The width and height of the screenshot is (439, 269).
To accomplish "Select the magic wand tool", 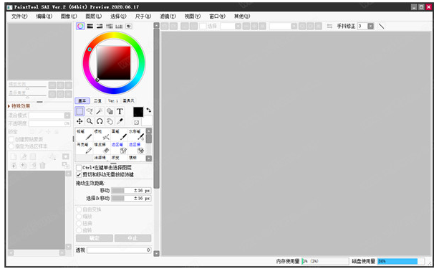I will (100, 111).
